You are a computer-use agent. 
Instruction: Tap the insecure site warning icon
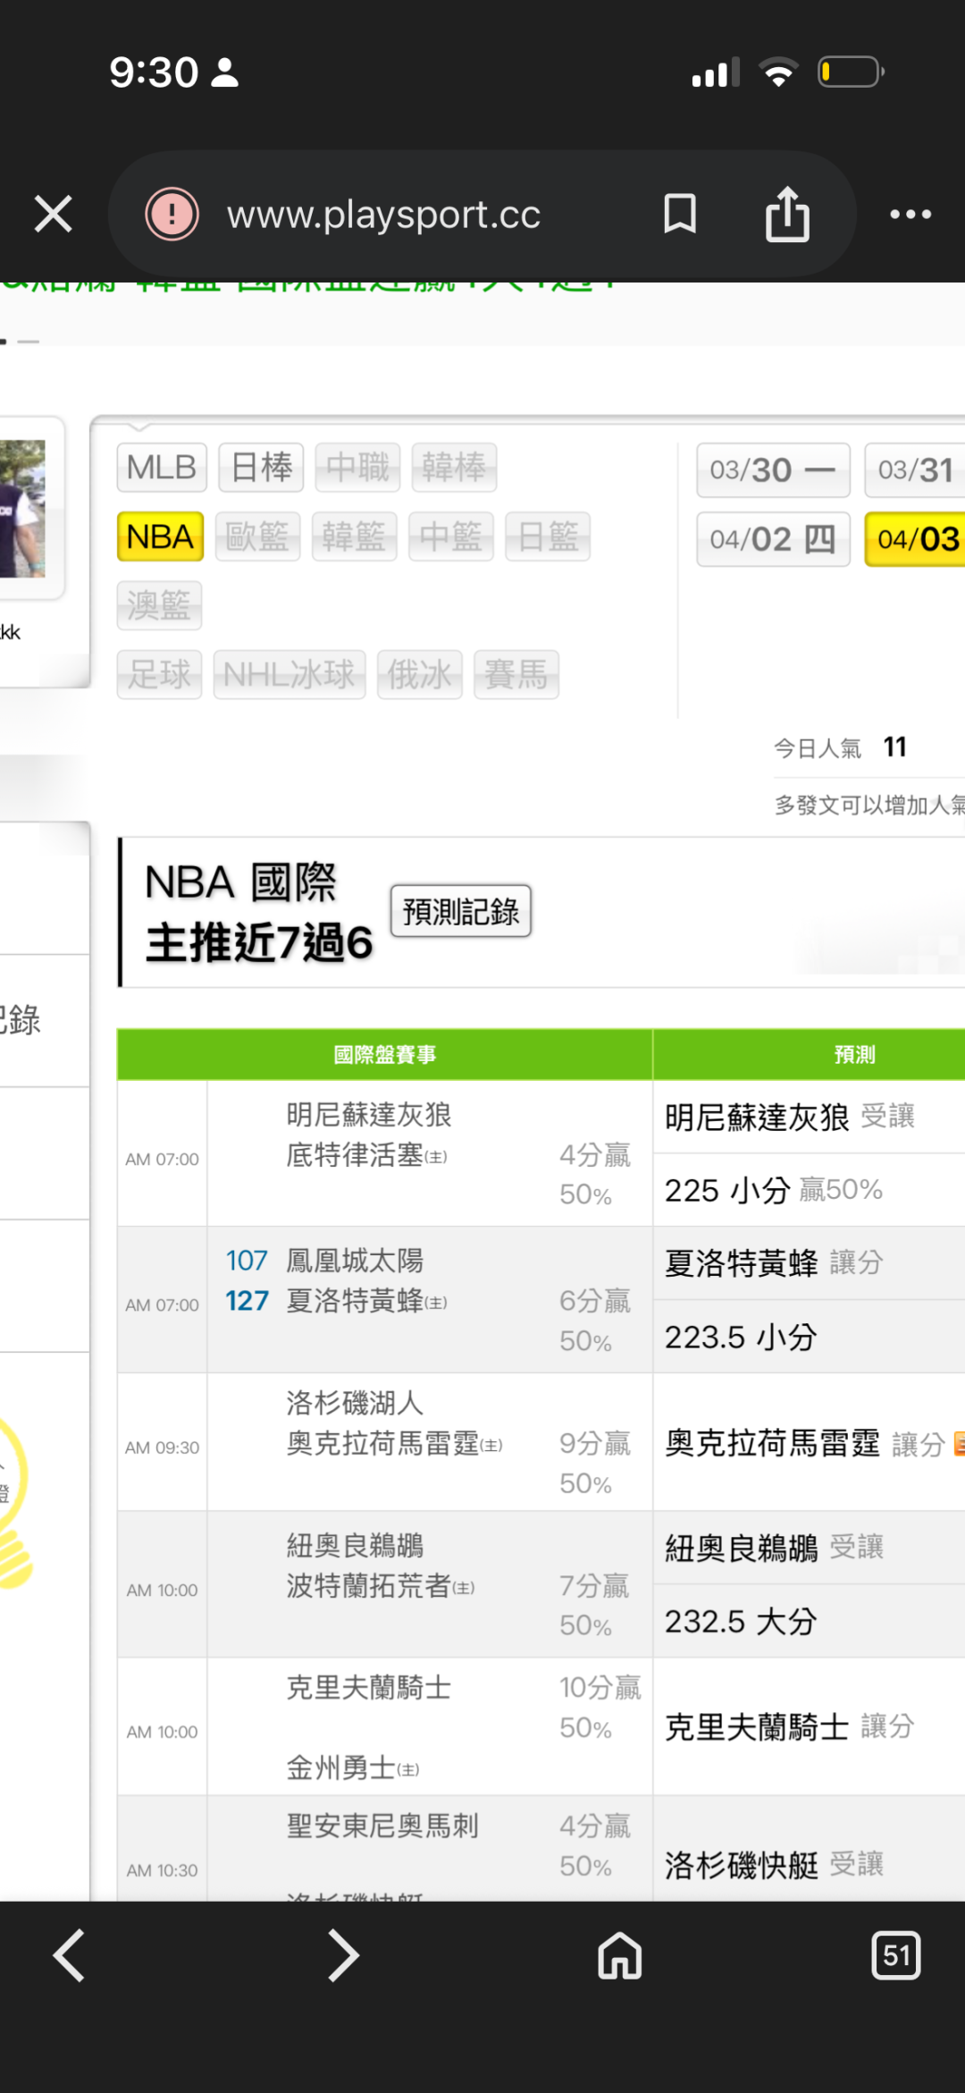172,215
